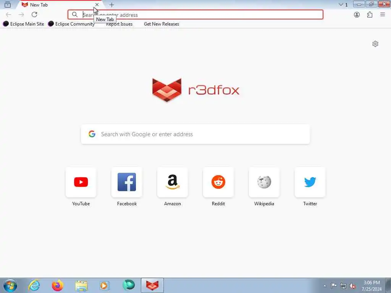
Task: Click the search icon in the address bar
Action: pyautogui.click(x=74, y=15)
